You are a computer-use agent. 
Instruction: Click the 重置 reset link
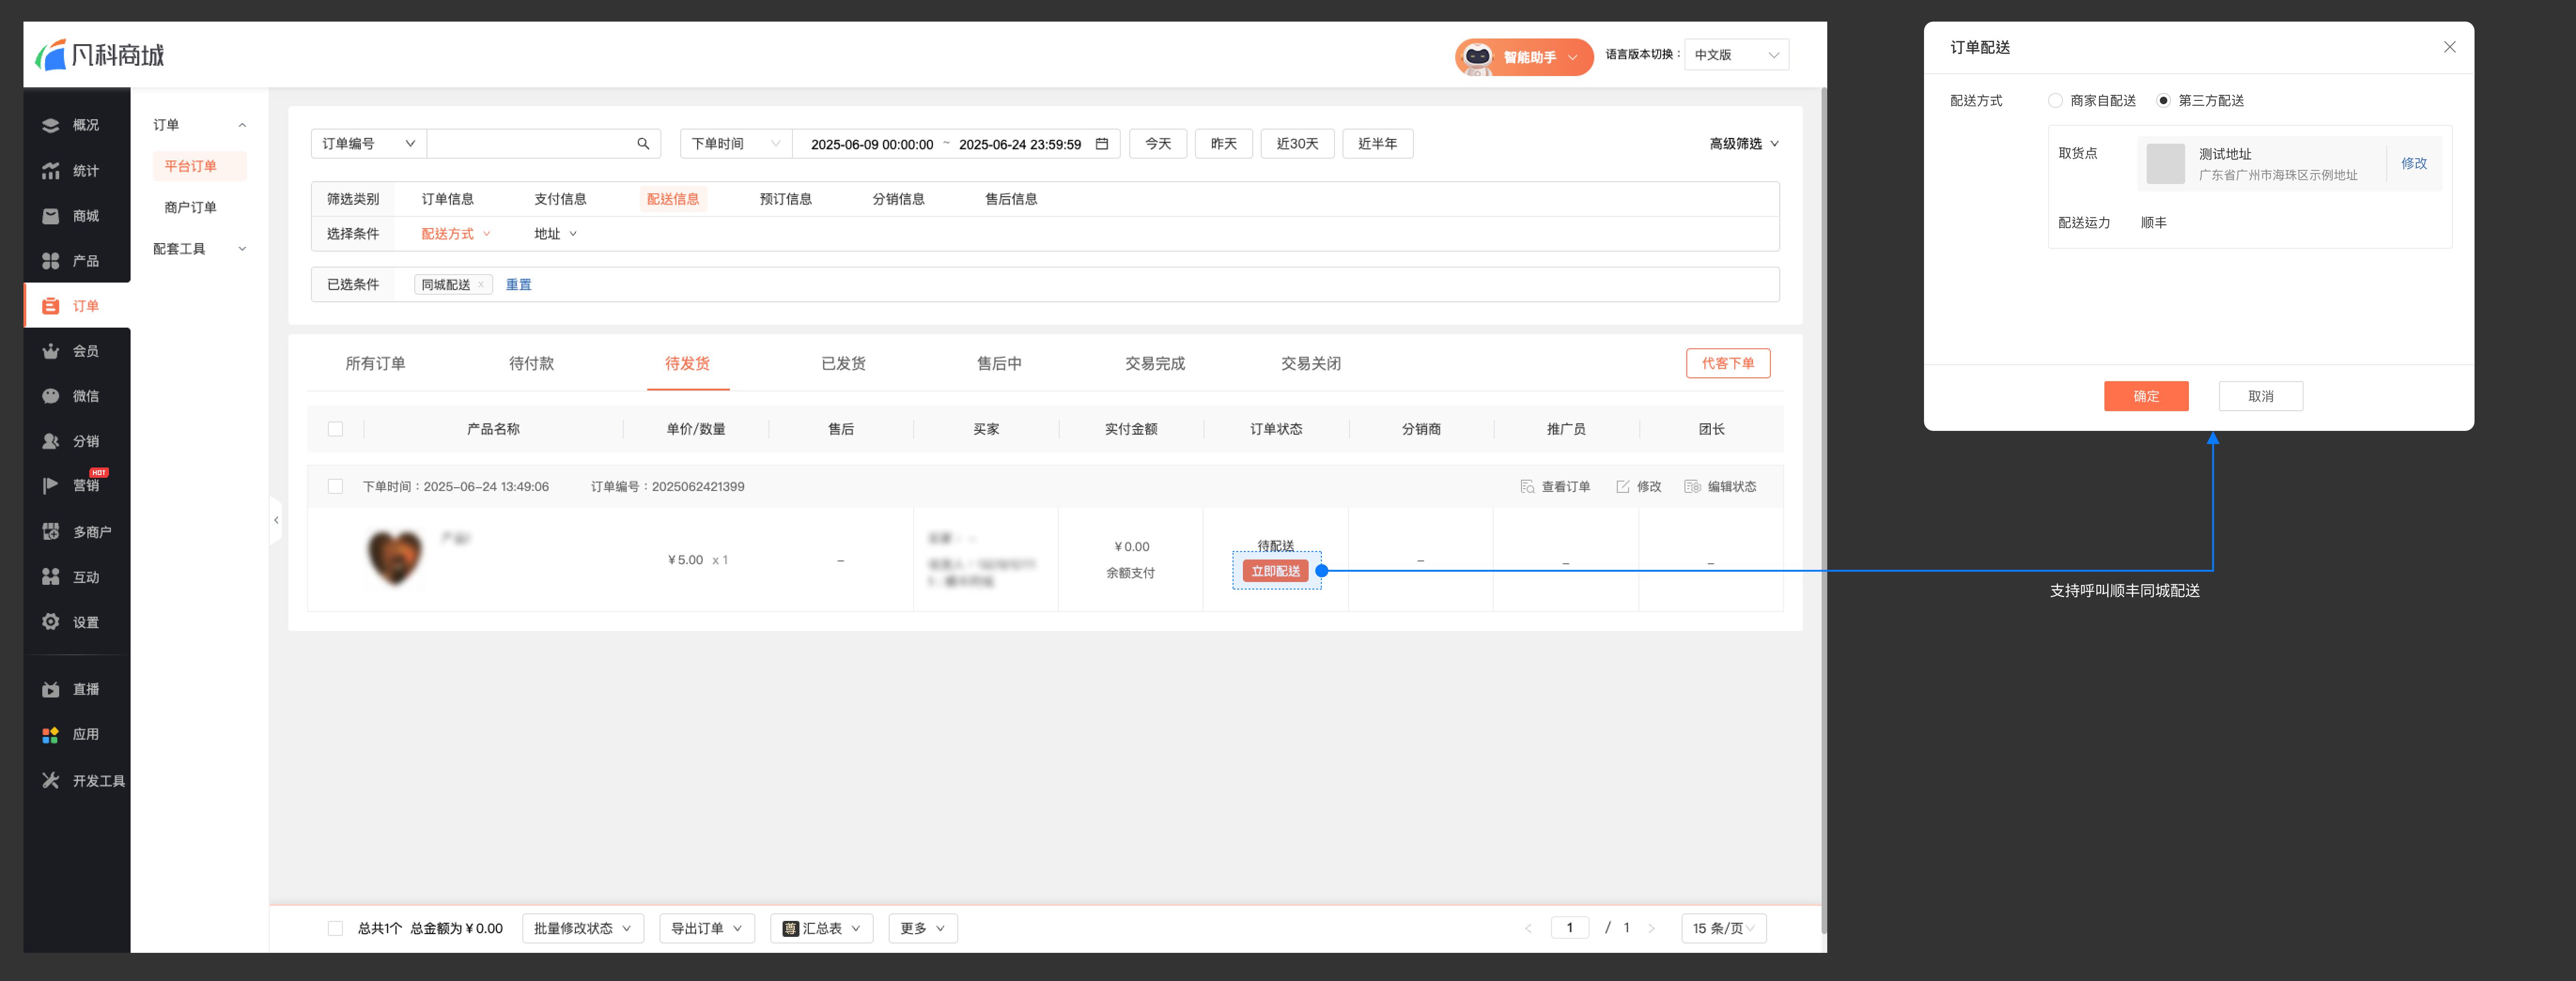point(518,285)
